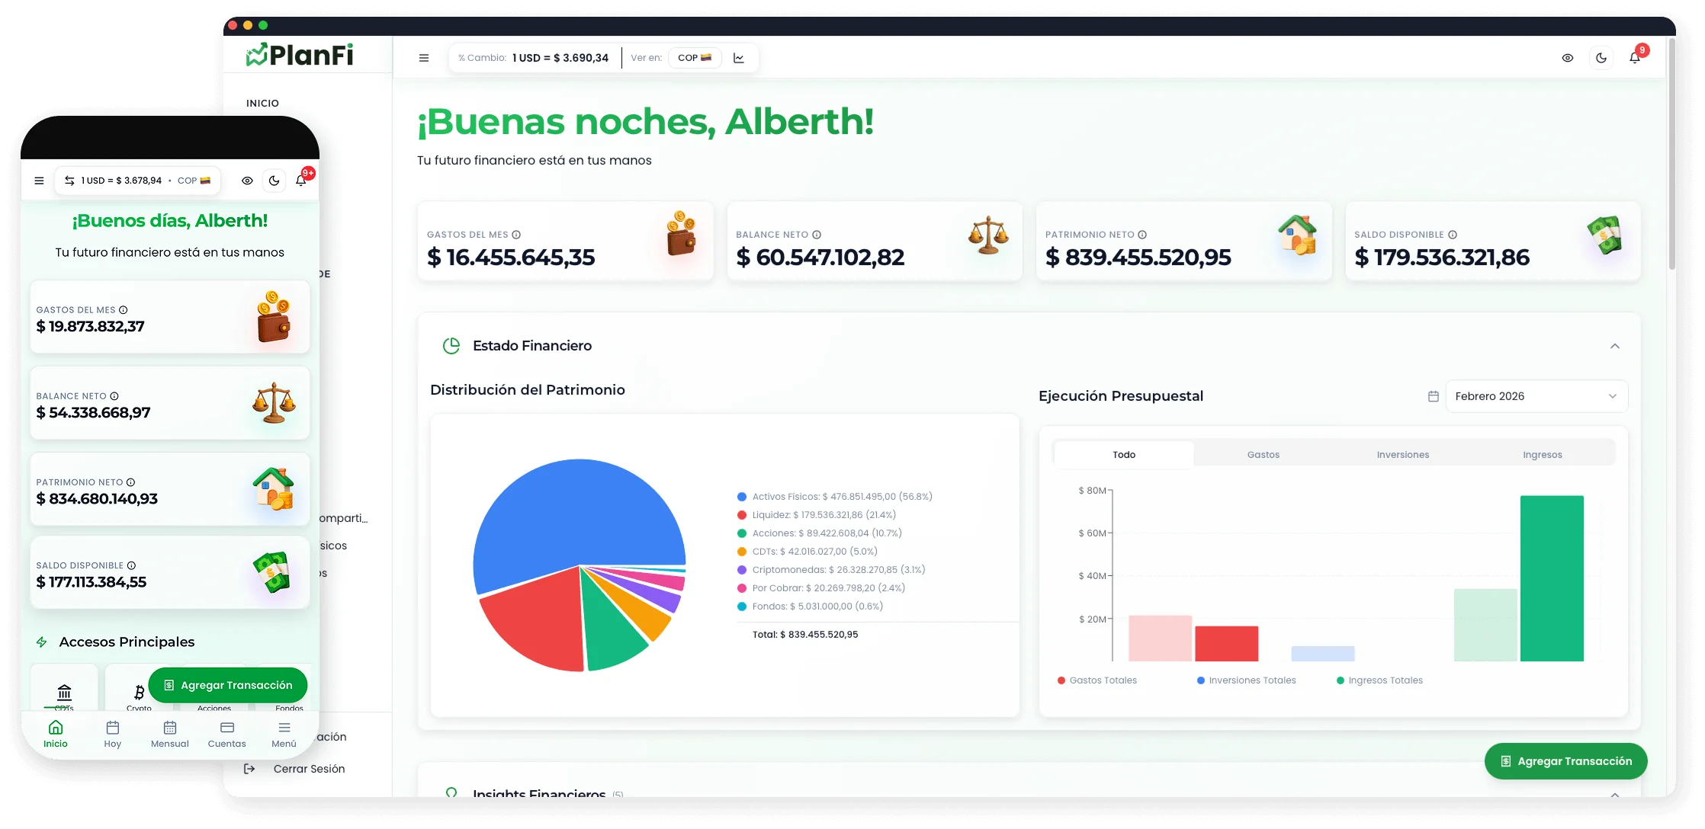The height and width of the screenshot is (829, 1705).
Task: Select the Ingresos tab in Ejecución Presupuestal
Action: (1542, 455)
